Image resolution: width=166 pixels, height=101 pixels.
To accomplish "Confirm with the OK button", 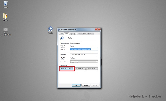I will (x=76, y=85).
